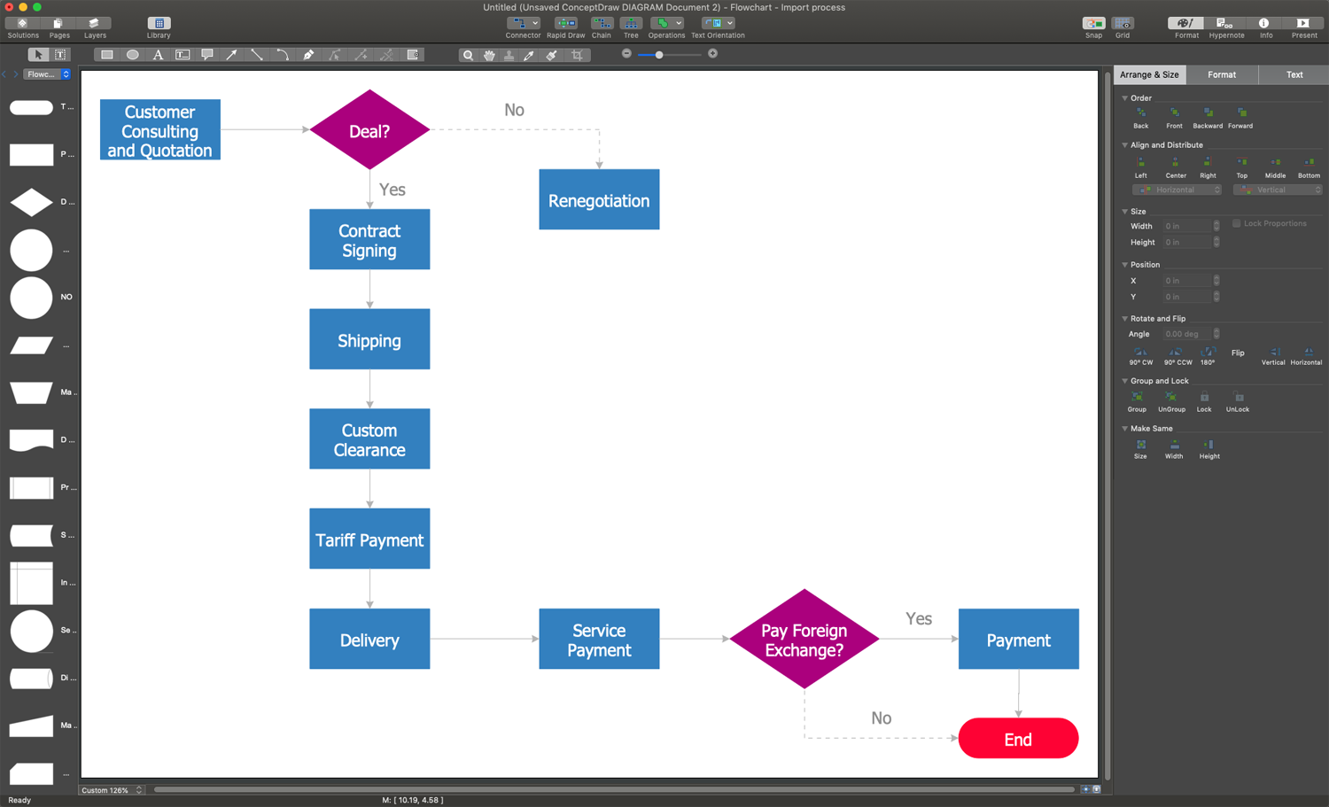Select the Text tool
Image resolution: width=1329 pixels, height=807 pixels.
point(158,54)
